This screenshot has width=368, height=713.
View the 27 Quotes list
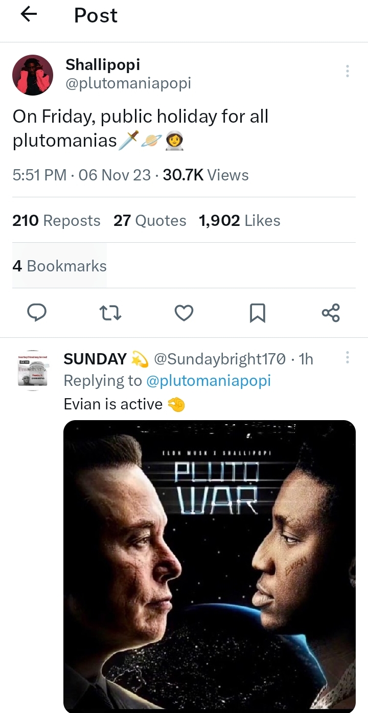tap(150, 220)
